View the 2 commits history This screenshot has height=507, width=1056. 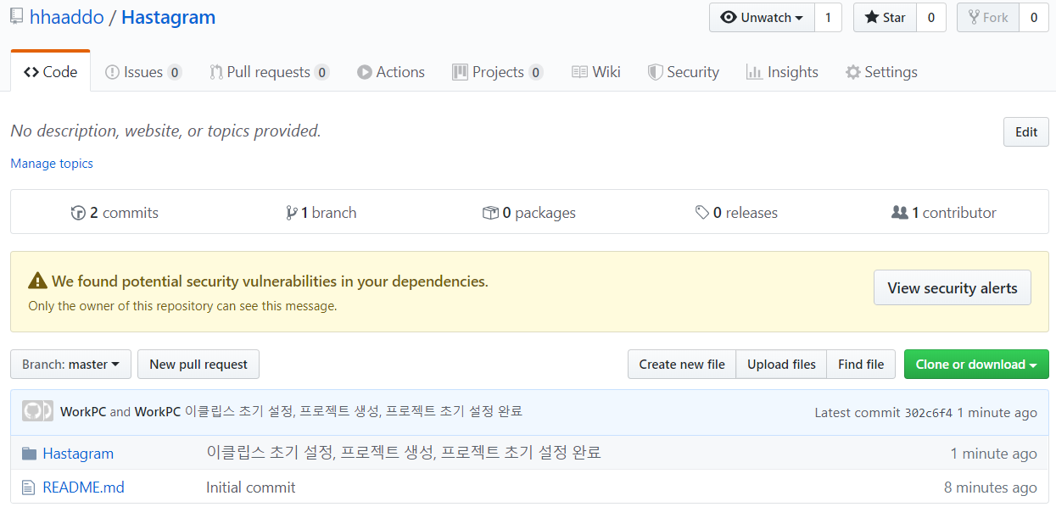click(x=115, y=213)
